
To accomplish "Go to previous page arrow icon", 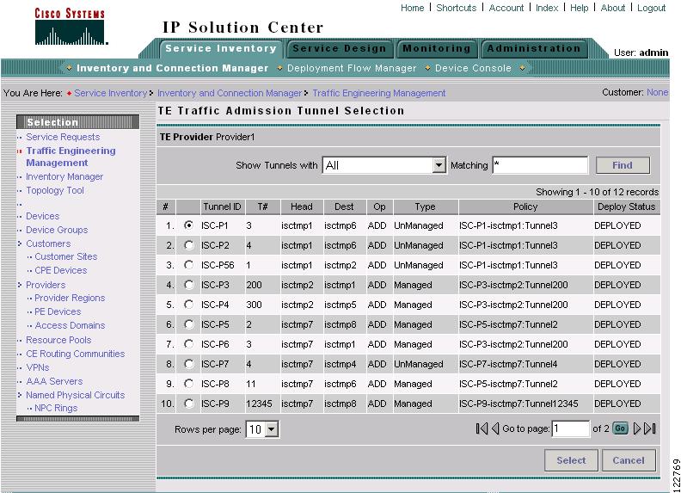I will click(495, 428).
